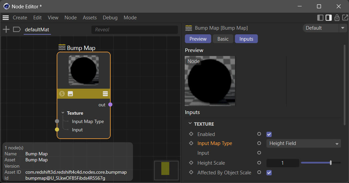Viewport: 349px width, 183px height.
Task: Click the tag-shaped icon beside defaultMat
Action: [17, 30]
